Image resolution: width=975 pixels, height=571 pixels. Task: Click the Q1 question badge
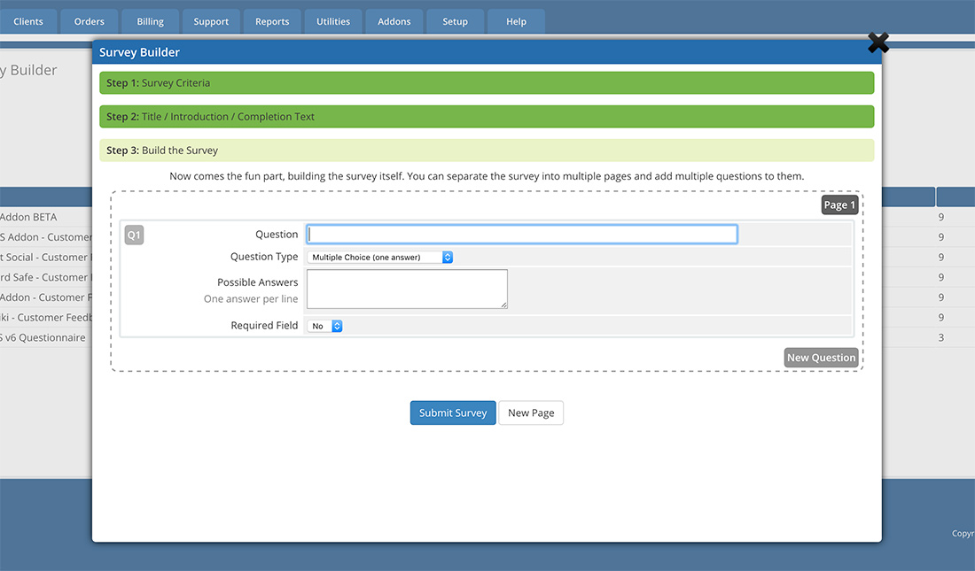[134, 235]
